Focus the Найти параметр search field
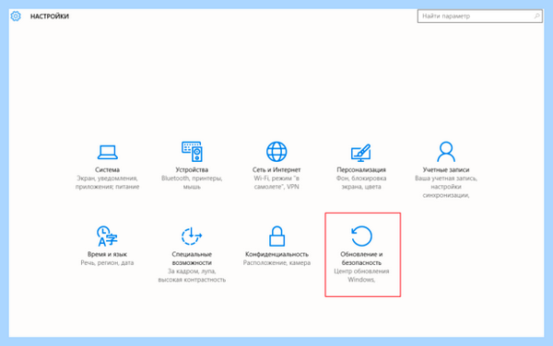Viewport: 553px width, 346px height. (x=479, y=17)
